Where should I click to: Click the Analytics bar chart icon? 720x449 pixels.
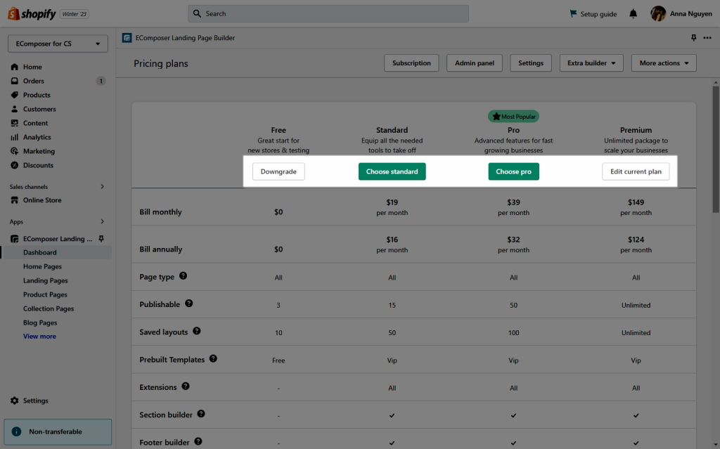tap(15, 137)
